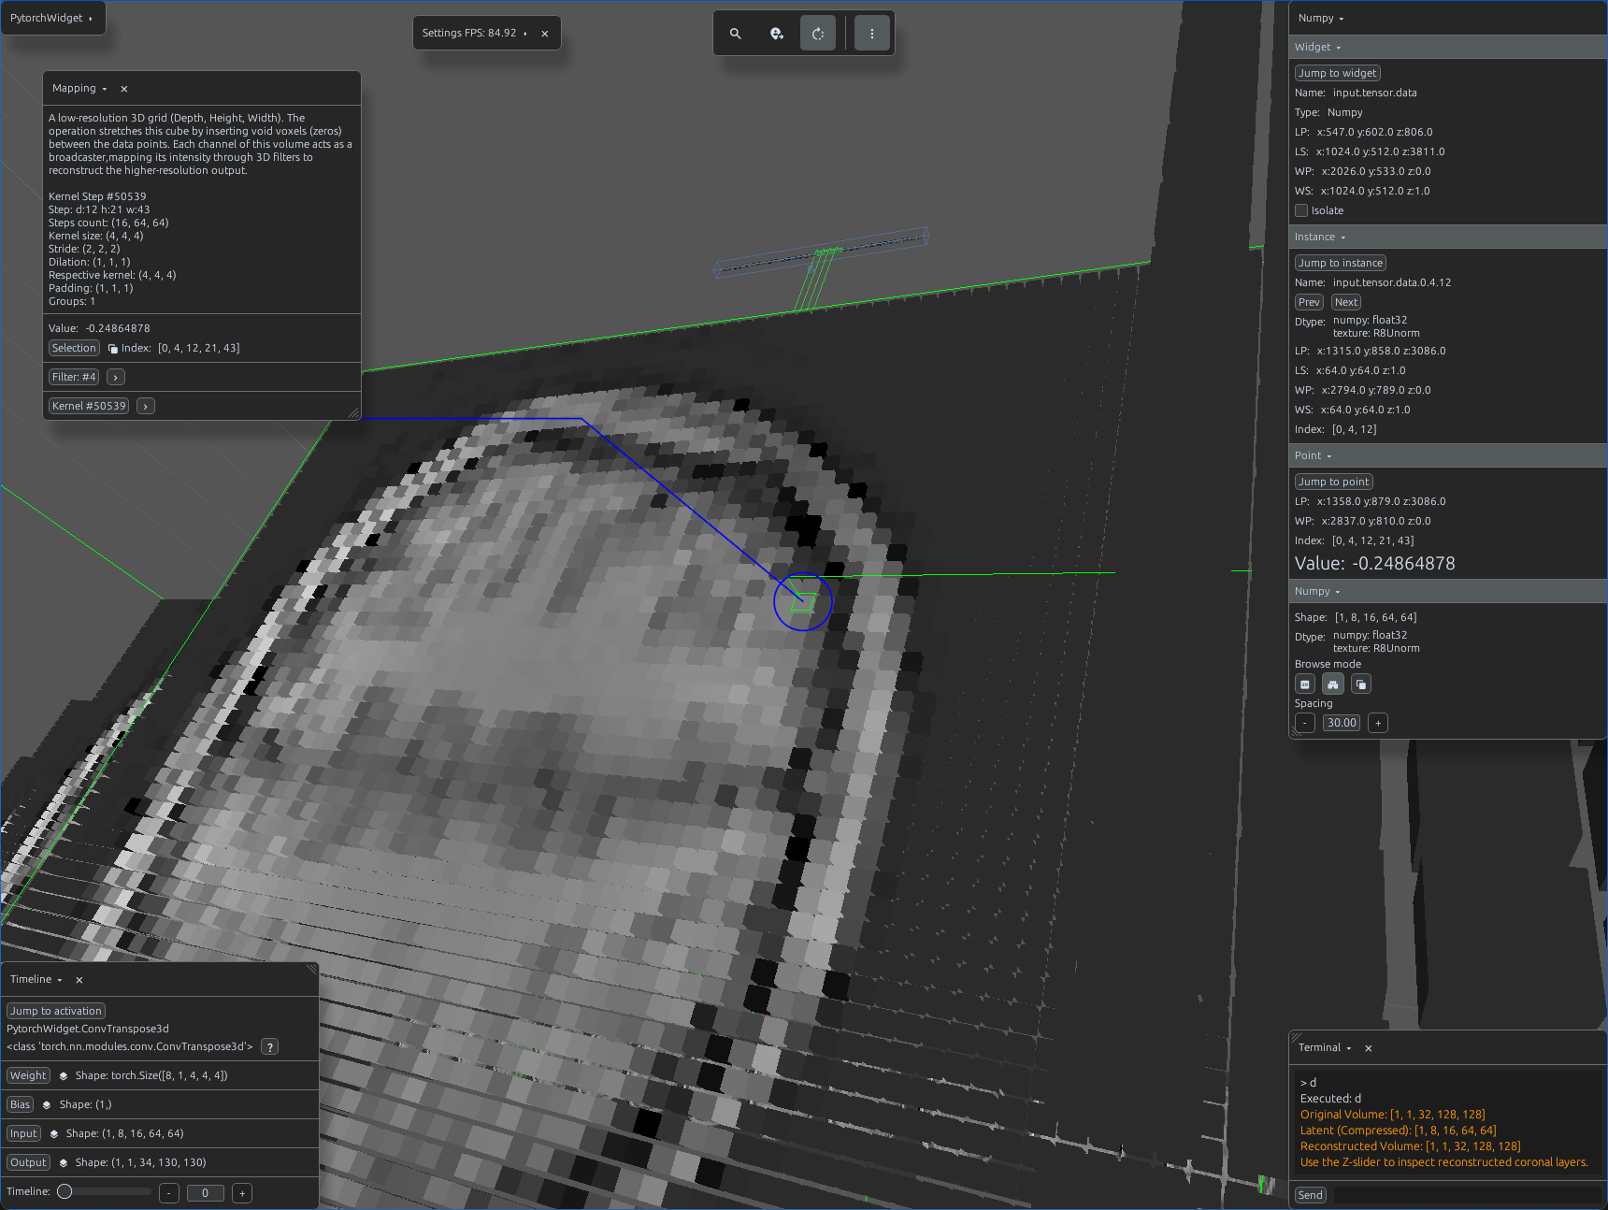The image size is (1608, 1210).
Task: Open the three-dot more options menu
Action: pos(872,34)
